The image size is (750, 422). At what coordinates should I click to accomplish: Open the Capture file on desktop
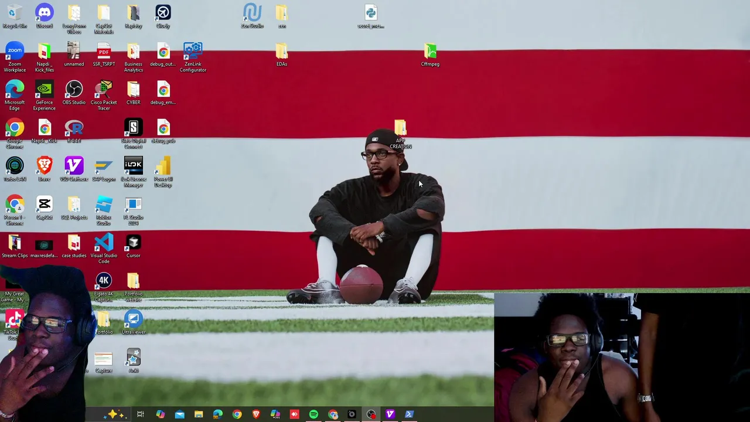(104, 361)
